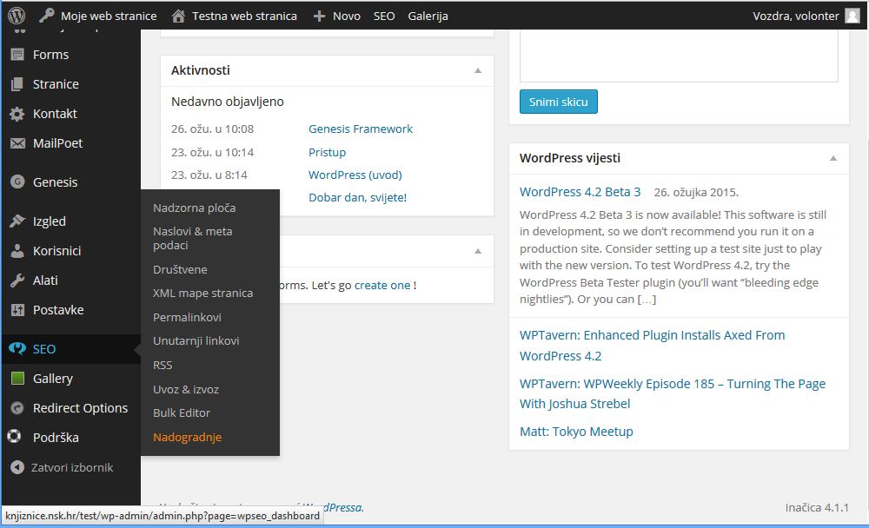Image resolution: width=869 pixels, height=528 pixels.
Task: Click the Kontakt gear icon
Action: [17, 114]
